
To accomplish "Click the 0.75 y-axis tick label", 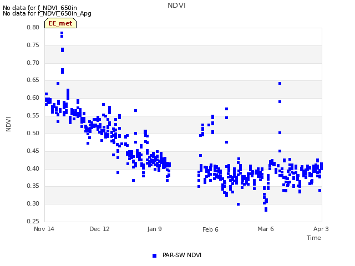I will tap(33, 45).
